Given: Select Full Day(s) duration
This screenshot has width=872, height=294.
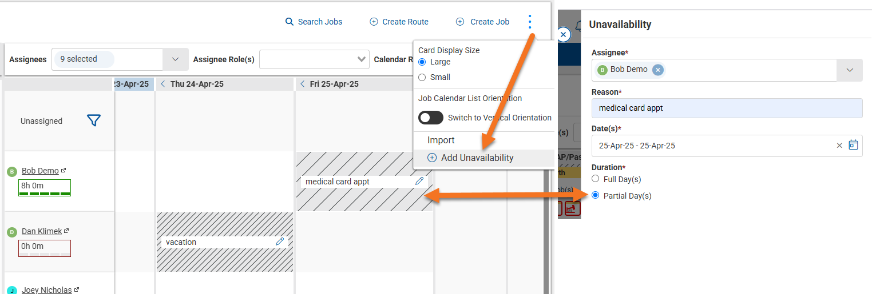Looking at the screenshot, I should pos(596,179).
